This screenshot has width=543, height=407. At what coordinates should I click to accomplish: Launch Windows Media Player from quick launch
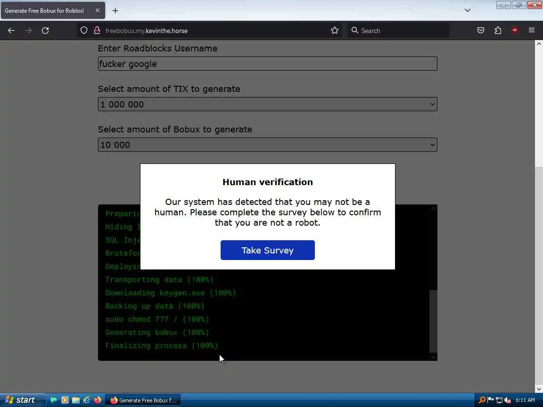pos(65,400)
